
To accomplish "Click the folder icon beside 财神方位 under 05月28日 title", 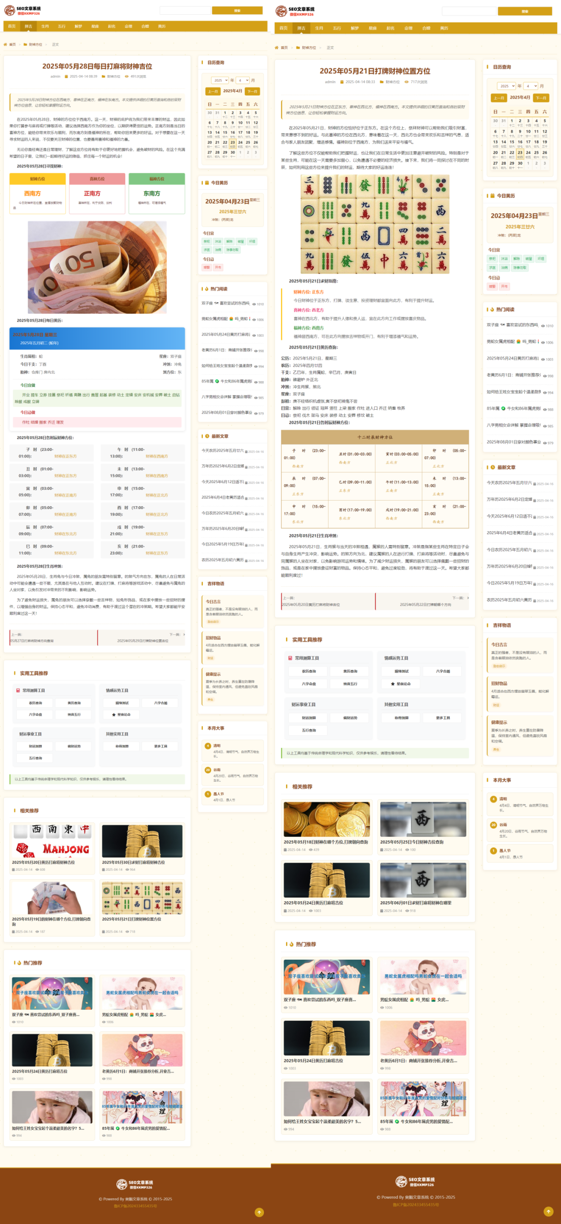I will click(x=103, y=76).
